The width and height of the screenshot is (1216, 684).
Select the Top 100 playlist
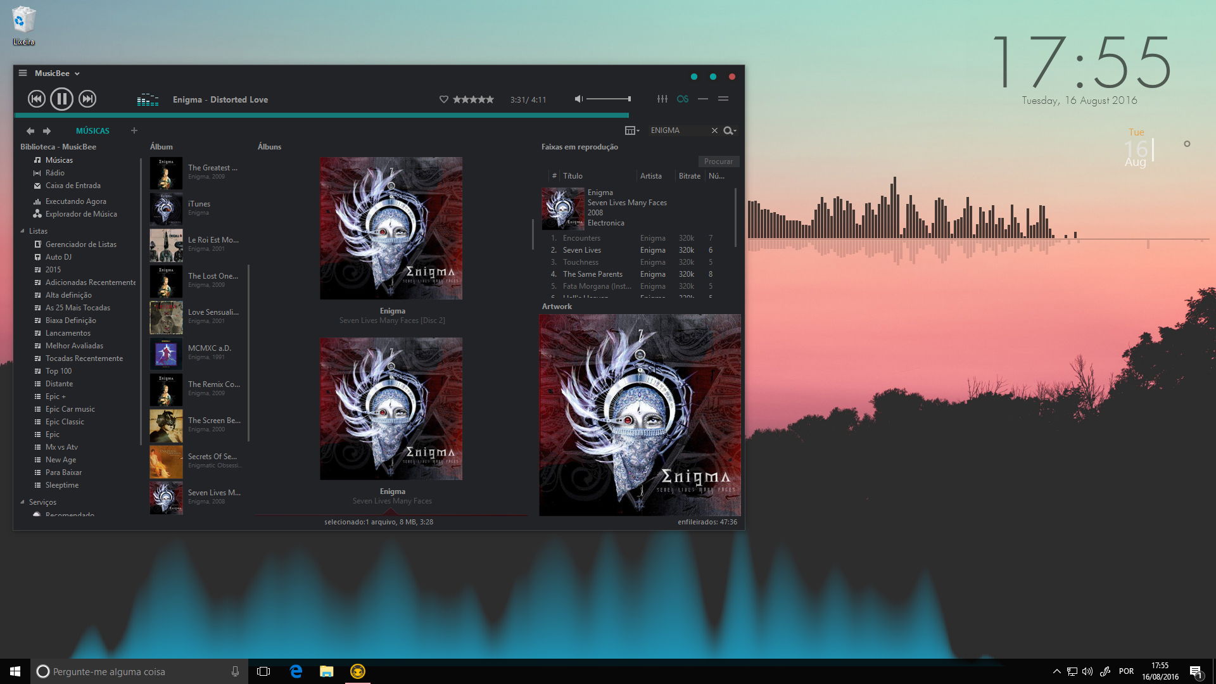[x=58, y=371]
